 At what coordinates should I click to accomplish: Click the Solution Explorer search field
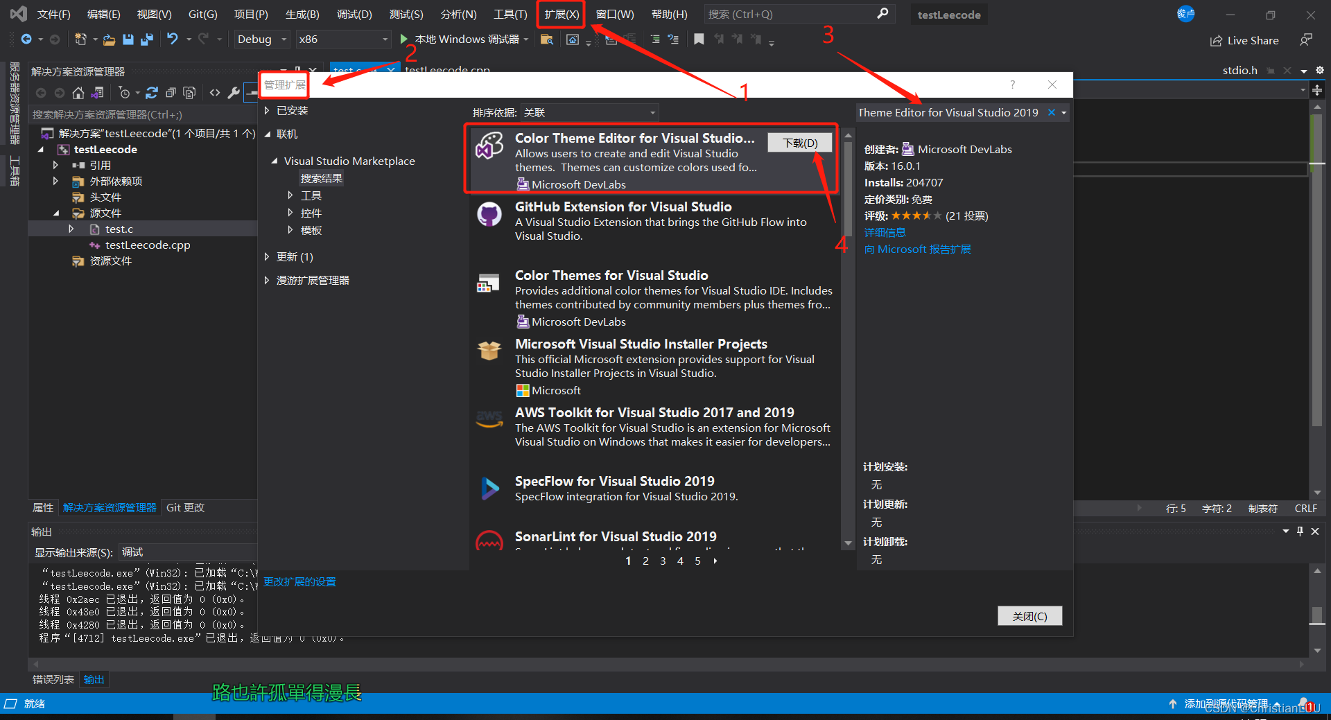point(142,114)
